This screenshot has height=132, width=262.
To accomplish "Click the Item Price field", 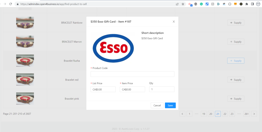I will point(132,89).
